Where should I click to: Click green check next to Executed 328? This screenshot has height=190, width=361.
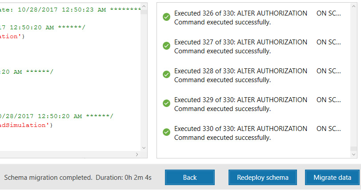coord(167,75)
